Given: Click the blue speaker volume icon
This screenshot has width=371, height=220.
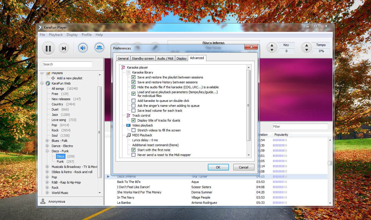Looking at the screenshot, I should (83, 47).
